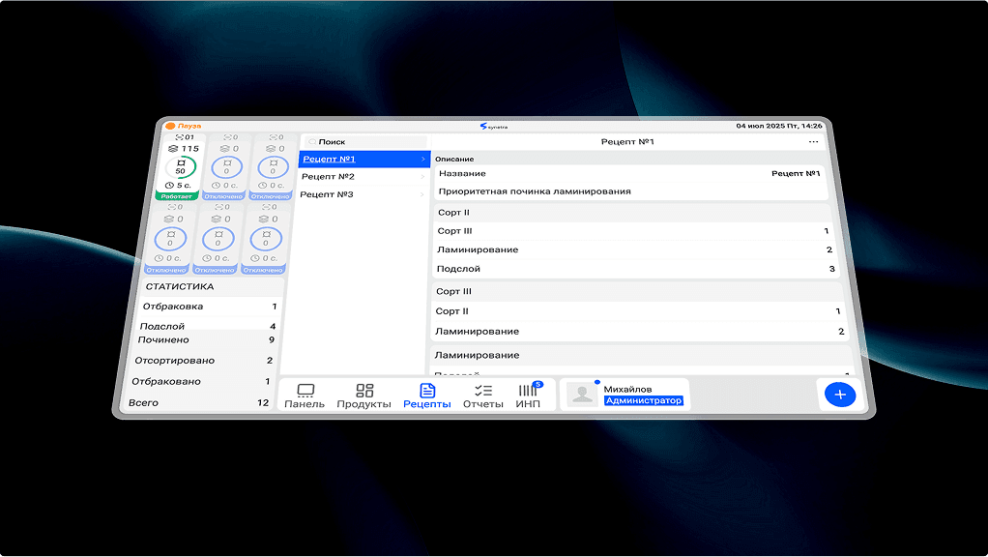
Task: Open the Название row of the recipe
Action: pos(628,174)
